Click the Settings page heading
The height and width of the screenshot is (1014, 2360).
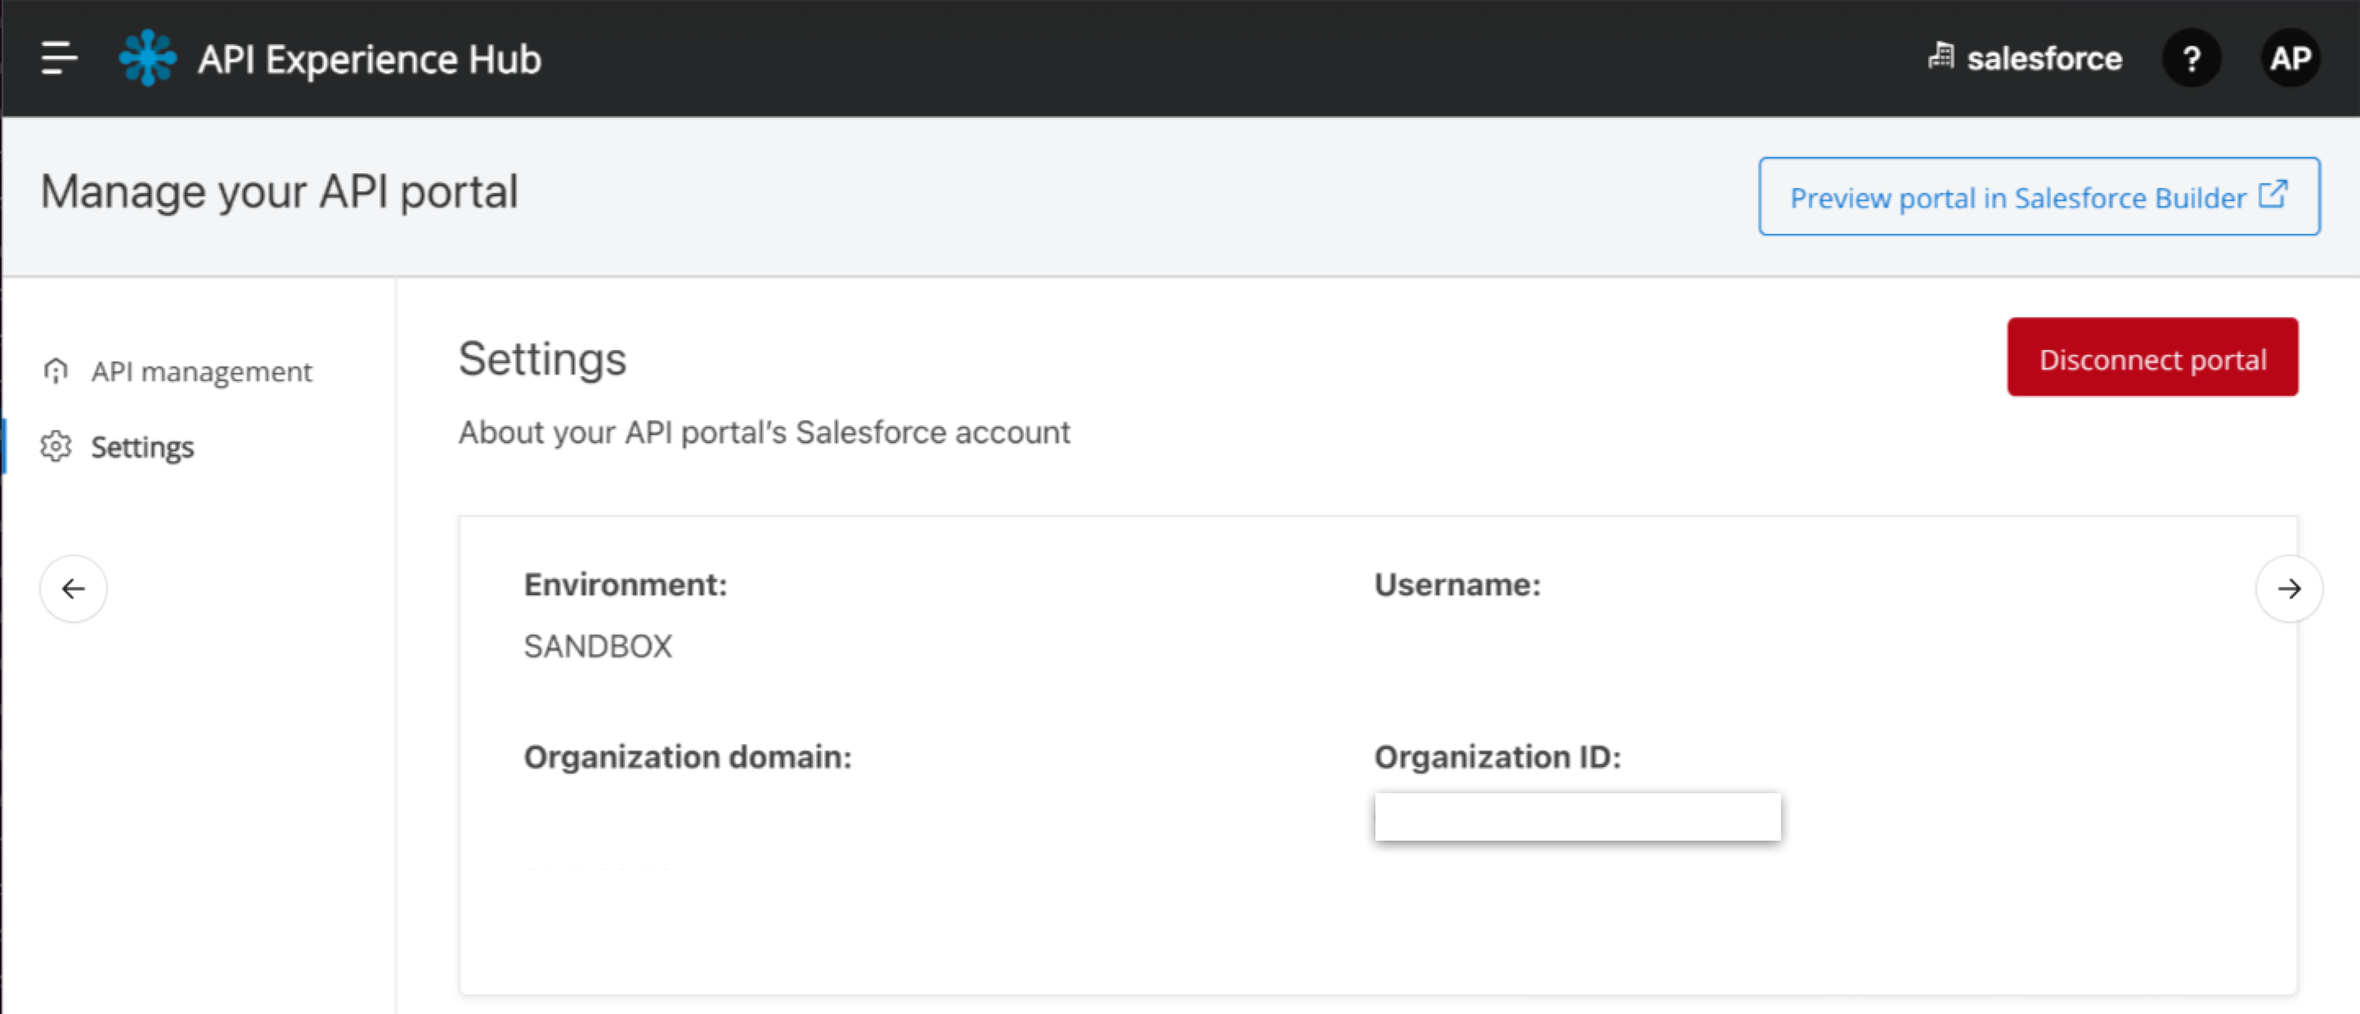(x=541, y=358)
